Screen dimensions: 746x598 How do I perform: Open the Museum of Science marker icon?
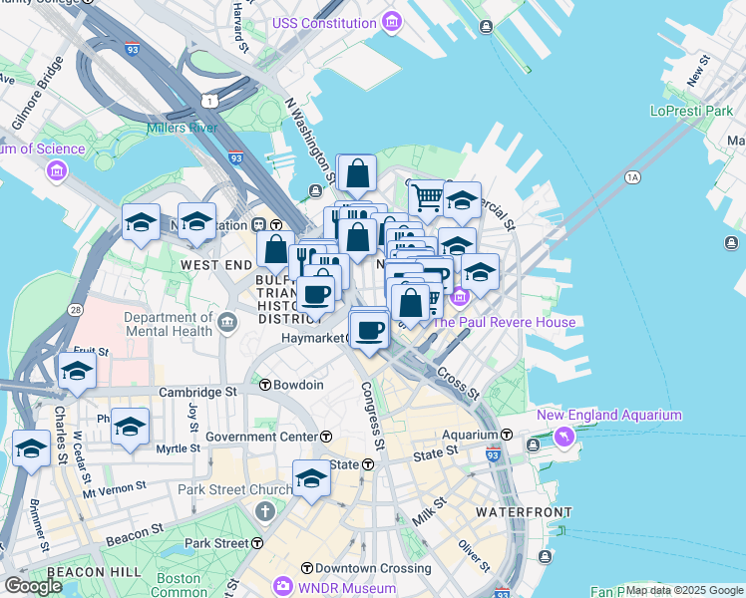pos(57,170)
